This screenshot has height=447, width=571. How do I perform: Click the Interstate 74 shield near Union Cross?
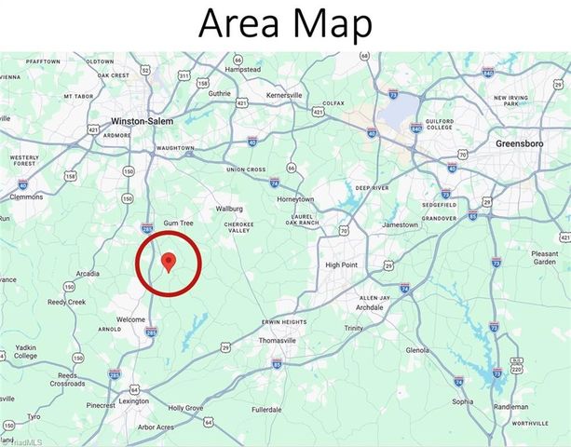tap(275, 183)
